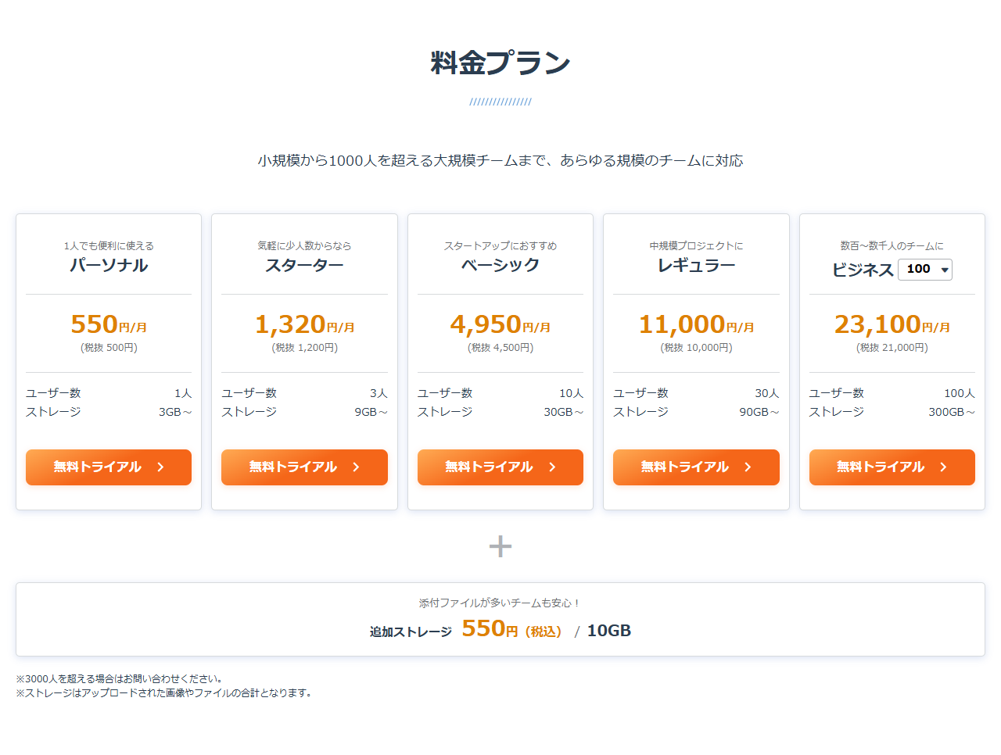Click the (税抜 21,000円) note
This screenshot has height=755, width=1001.
pyautogui.click(x=892, y=348)
